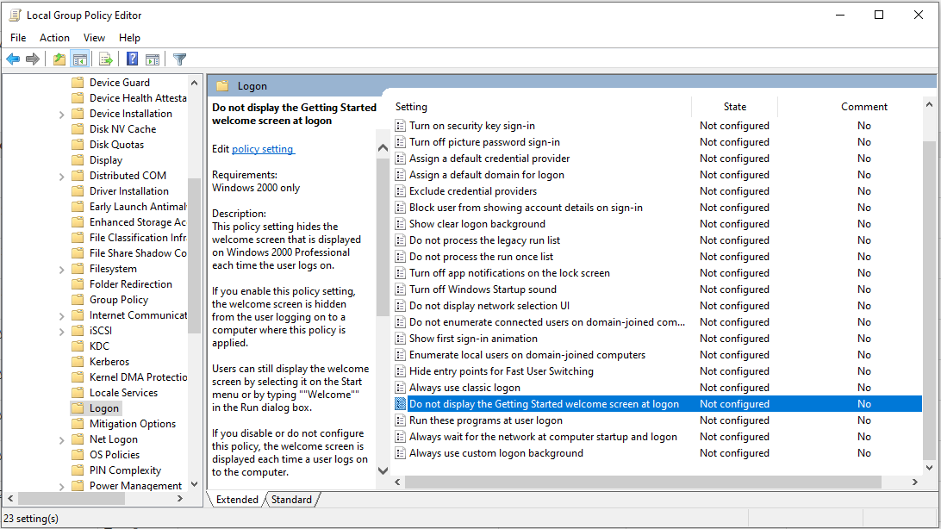Toggle the Show/Hide Action Pane icon
Viewport: 941px width, 529px height.
[x=153, y=59]
